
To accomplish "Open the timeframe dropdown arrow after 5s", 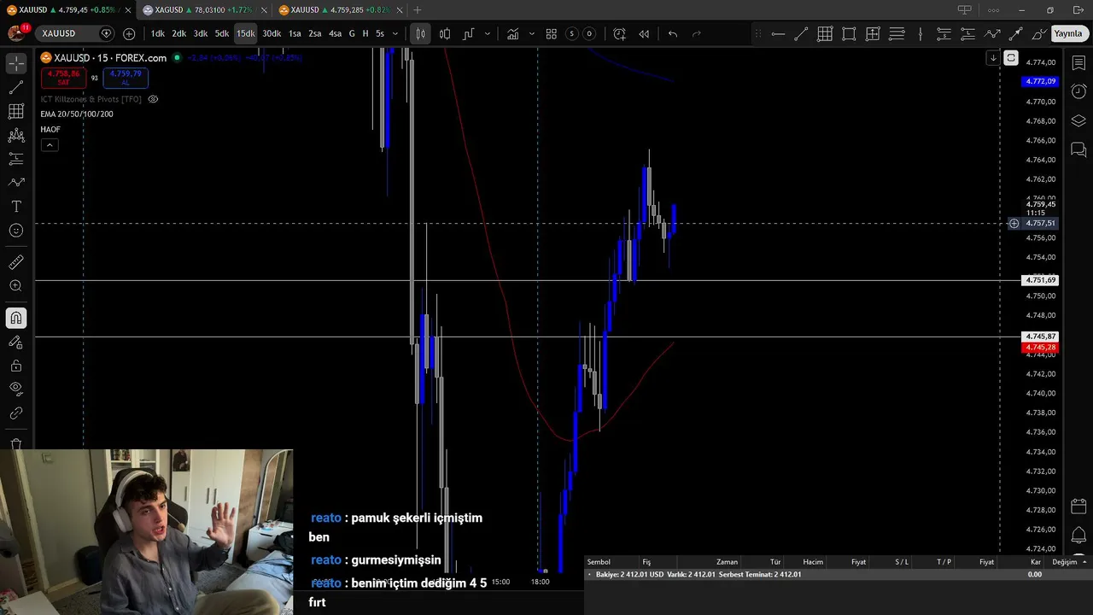I will click(395, 33).
